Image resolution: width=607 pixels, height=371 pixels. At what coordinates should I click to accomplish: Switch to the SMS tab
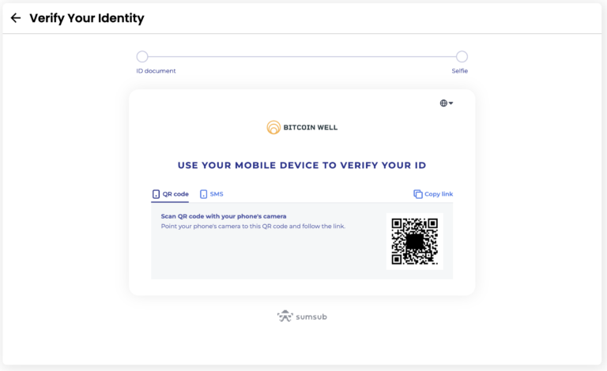[x=217, y=194]
